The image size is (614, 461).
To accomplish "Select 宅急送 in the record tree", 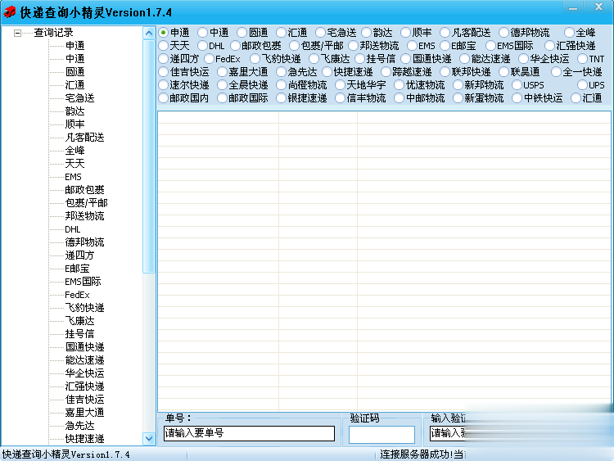I will [79, 98].
